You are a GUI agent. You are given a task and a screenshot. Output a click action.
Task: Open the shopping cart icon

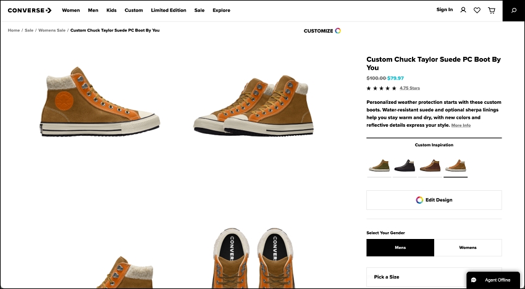[492, 10]
